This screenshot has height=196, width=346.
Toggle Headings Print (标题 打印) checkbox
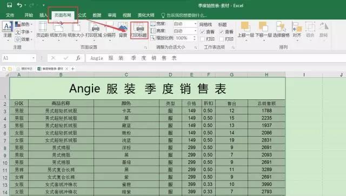pos(221,39)
